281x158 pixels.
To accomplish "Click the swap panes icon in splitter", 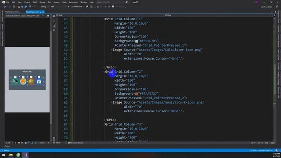I will tap(54, 21).
